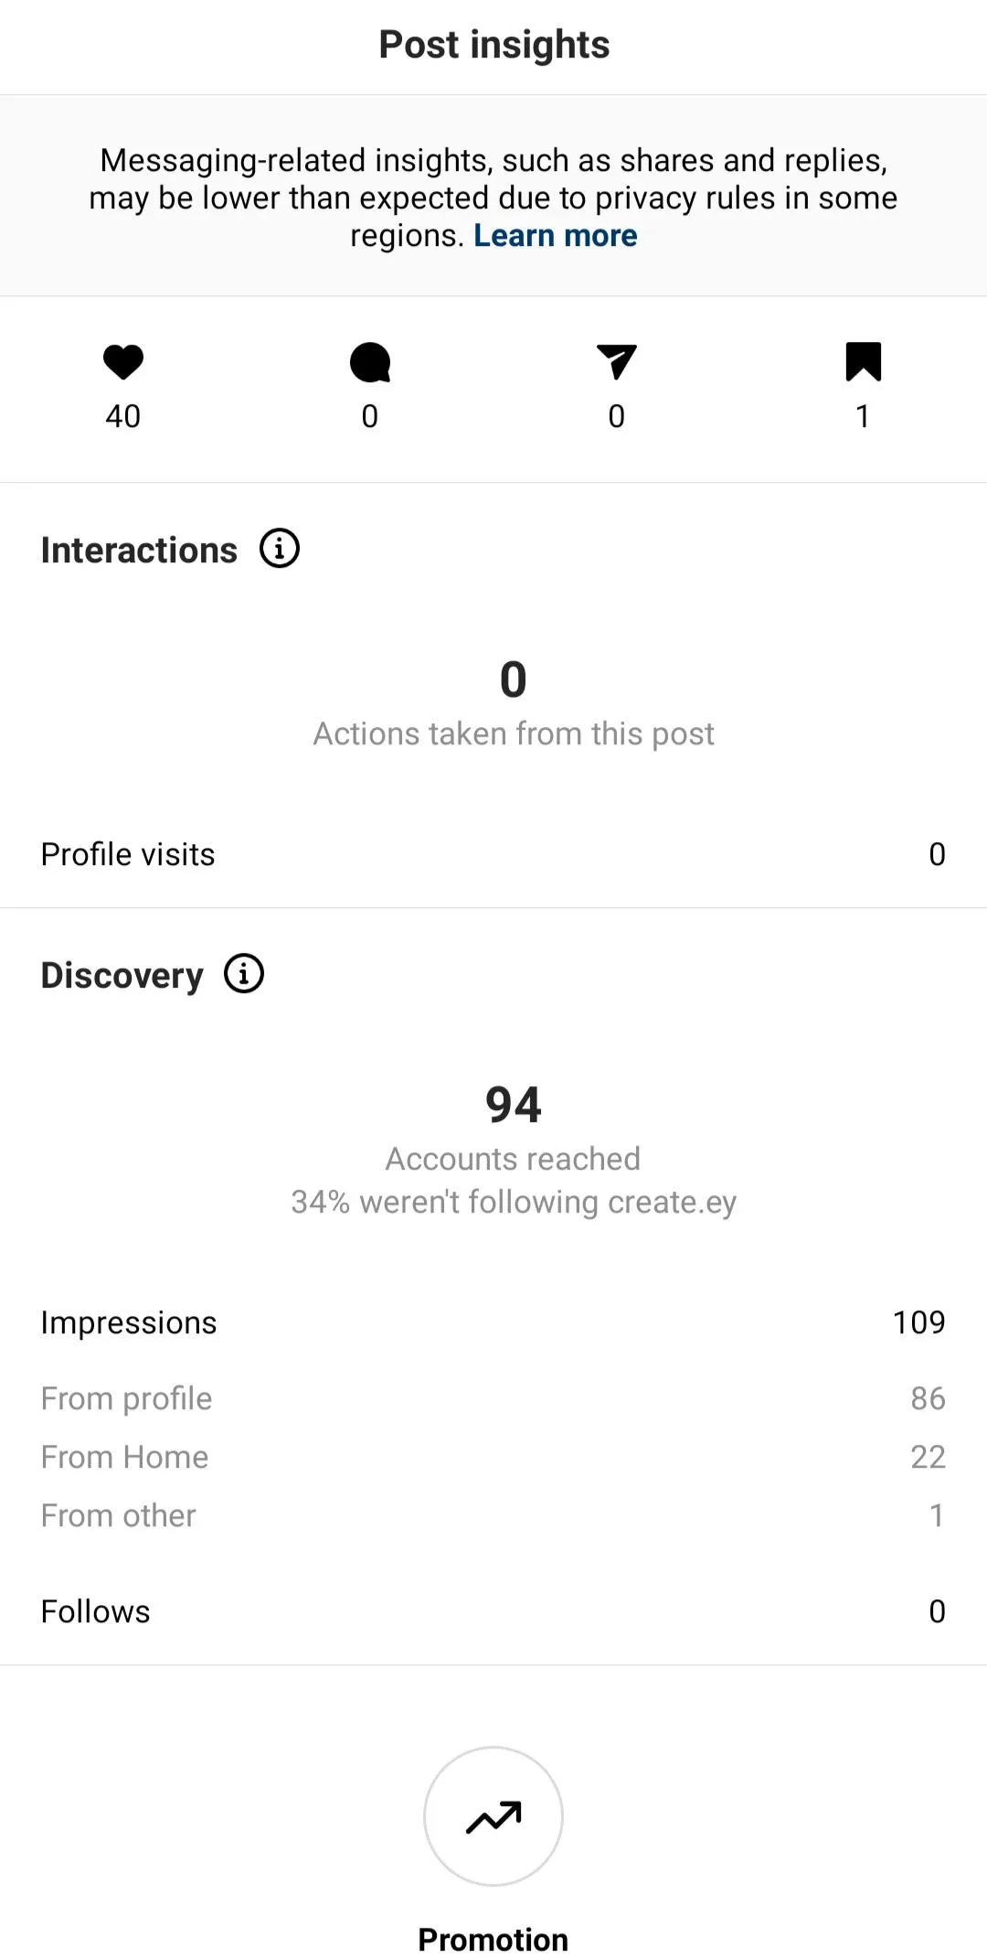Tap the From Home impressions row

point(493,1457)
